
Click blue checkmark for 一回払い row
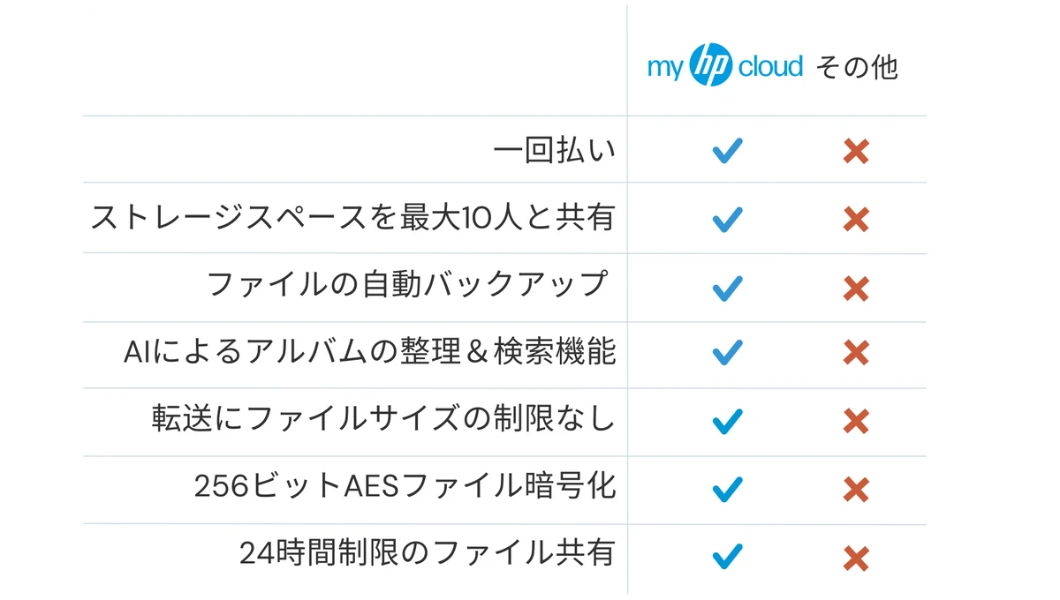tap(727, 151)
